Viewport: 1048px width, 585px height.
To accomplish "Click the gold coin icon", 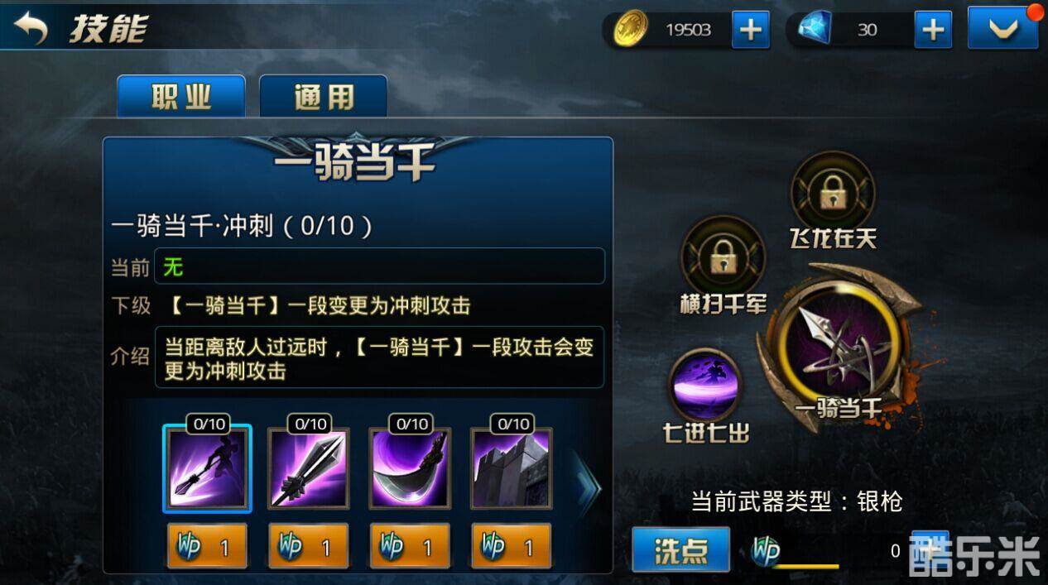I will (631, 29).
